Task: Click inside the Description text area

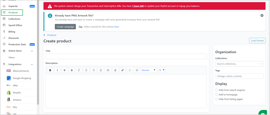Action: pyautogui.click(x=126, y=91)
